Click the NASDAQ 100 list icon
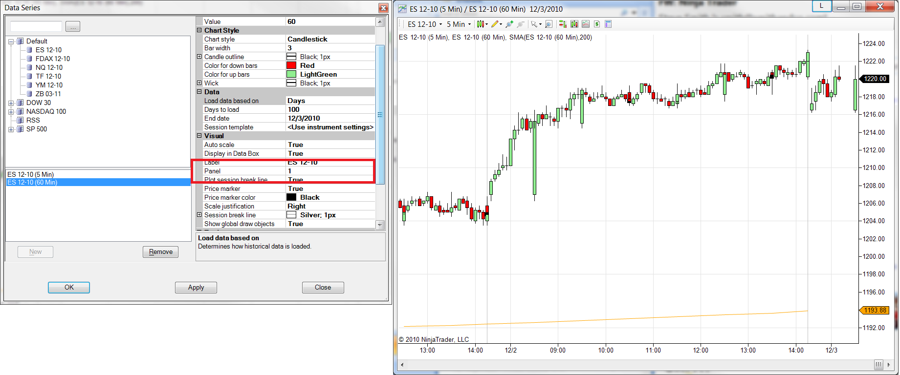 (20, 111)
